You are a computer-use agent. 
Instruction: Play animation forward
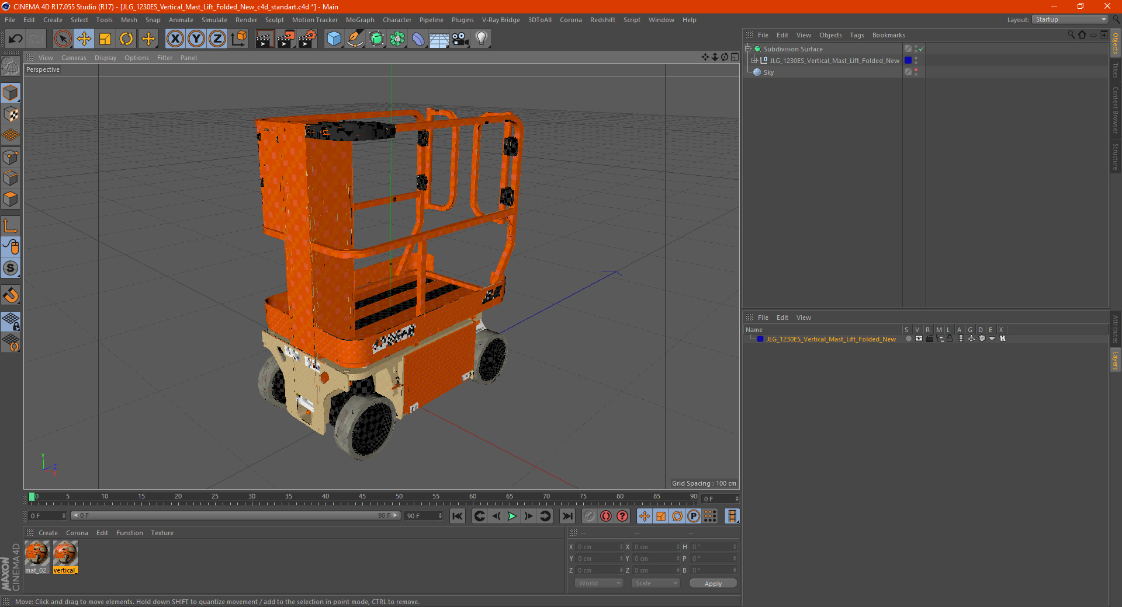tap(512, 516)
